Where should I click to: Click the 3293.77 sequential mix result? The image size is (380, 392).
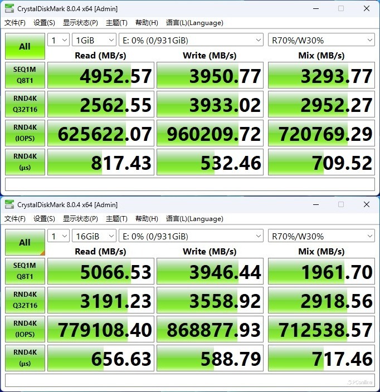coord(321,75)
